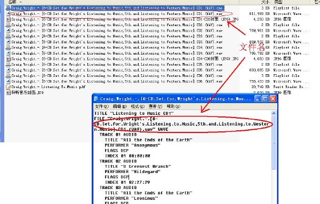Screen dimensions: 320x204
Task: Sort files by the 名称 column header
Action: [x=12, y=2]
